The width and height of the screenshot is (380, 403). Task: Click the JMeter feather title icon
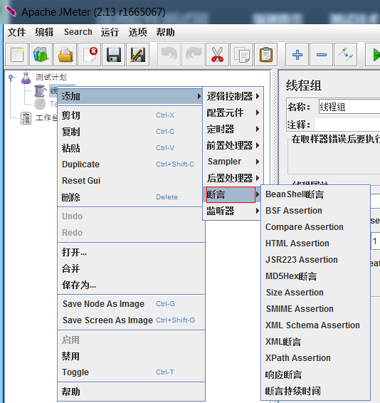pos(11,11)
